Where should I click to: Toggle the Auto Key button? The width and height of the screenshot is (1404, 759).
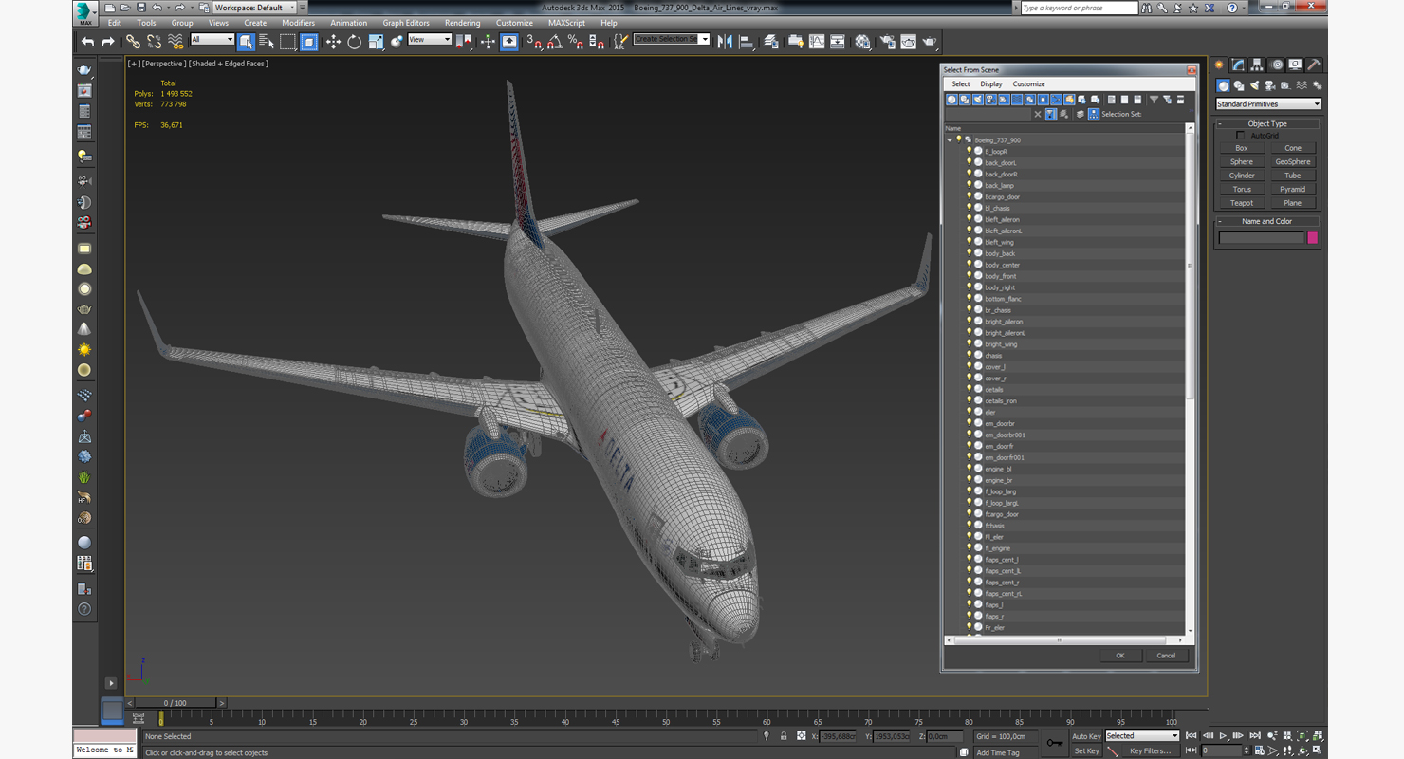[x=1086, y=736]
